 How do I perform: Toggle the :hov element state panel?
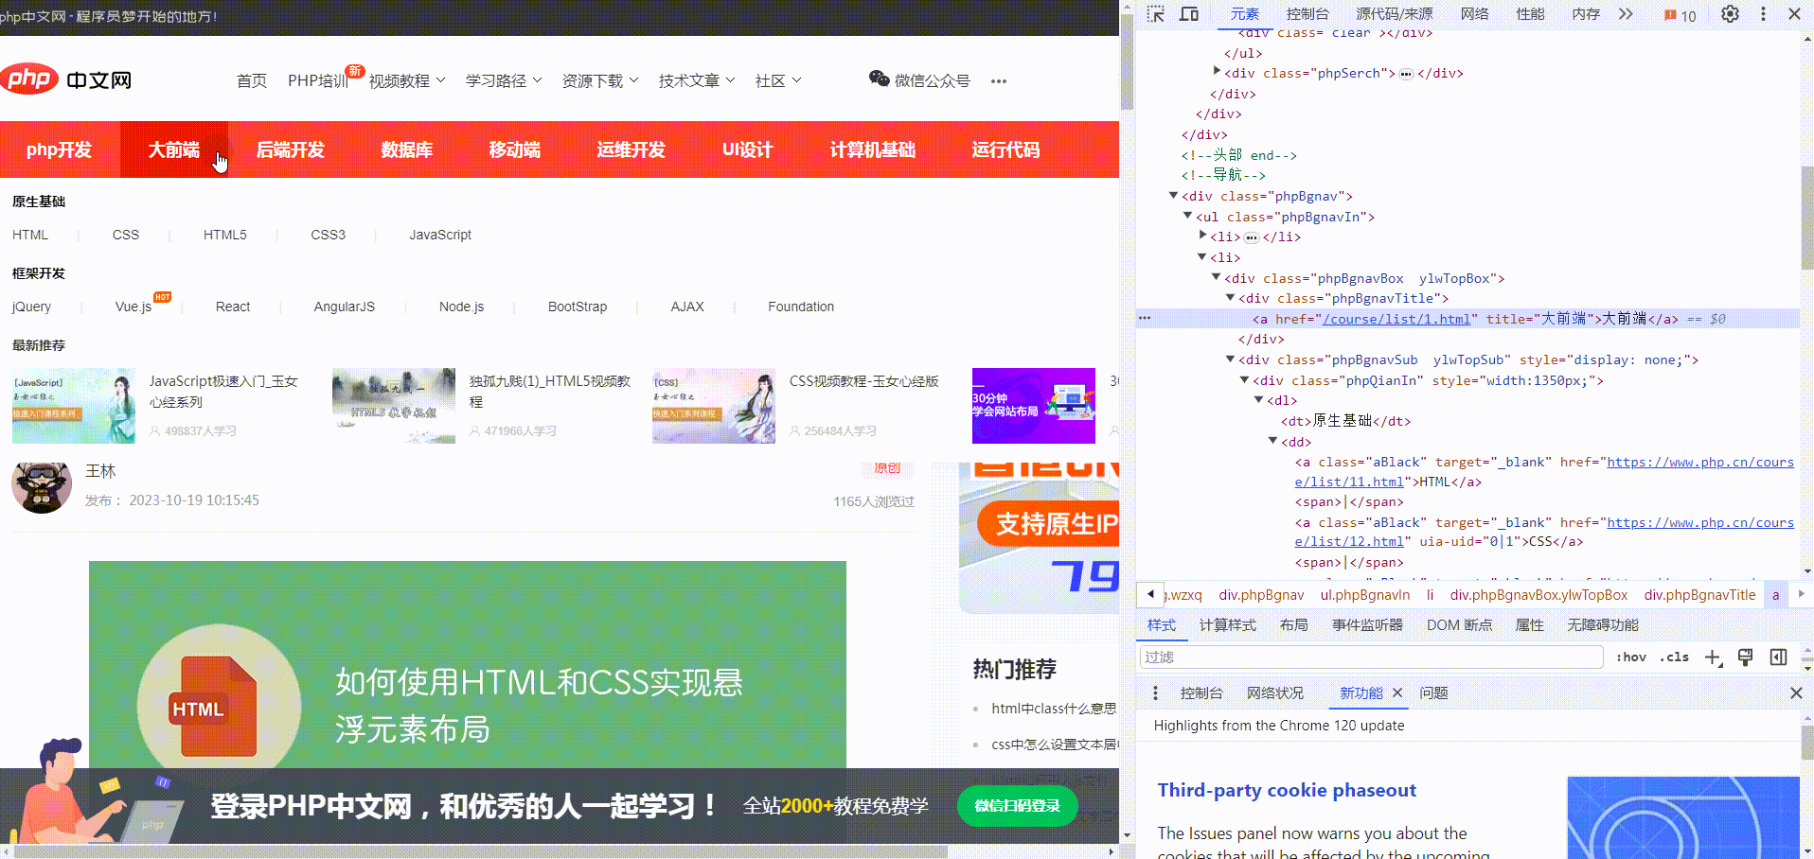pyautogui.click(x=1630, y=657)
